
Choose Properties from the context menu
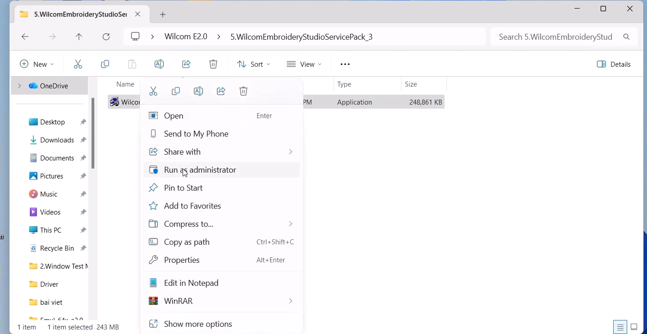[182, 260]
